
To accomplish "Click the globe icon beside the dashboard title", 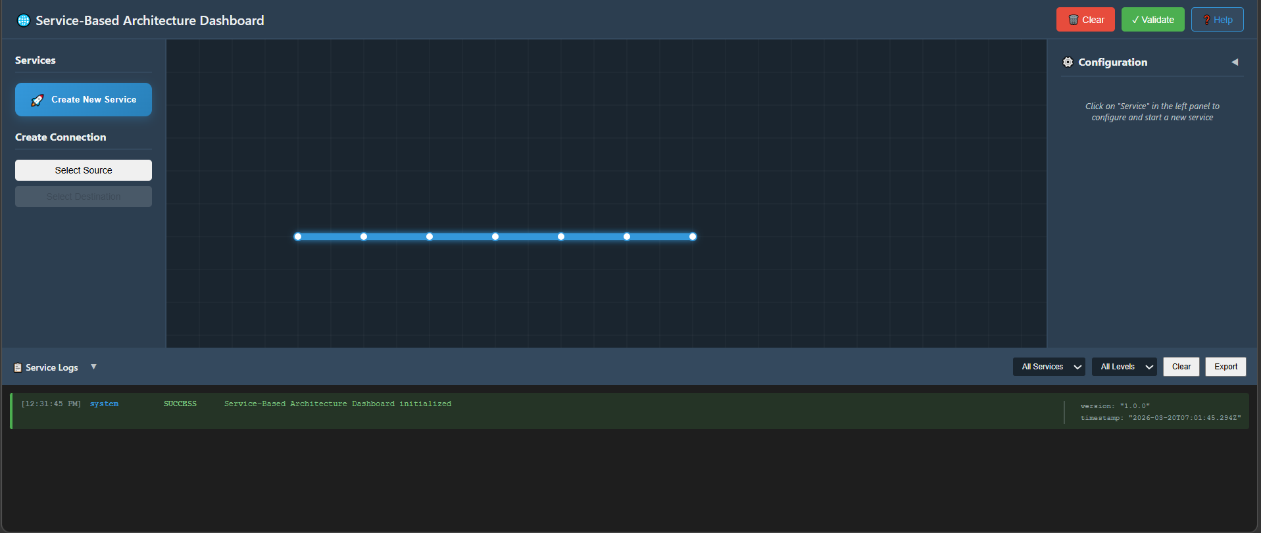I will pyautogui.click(x=24, y=20).
